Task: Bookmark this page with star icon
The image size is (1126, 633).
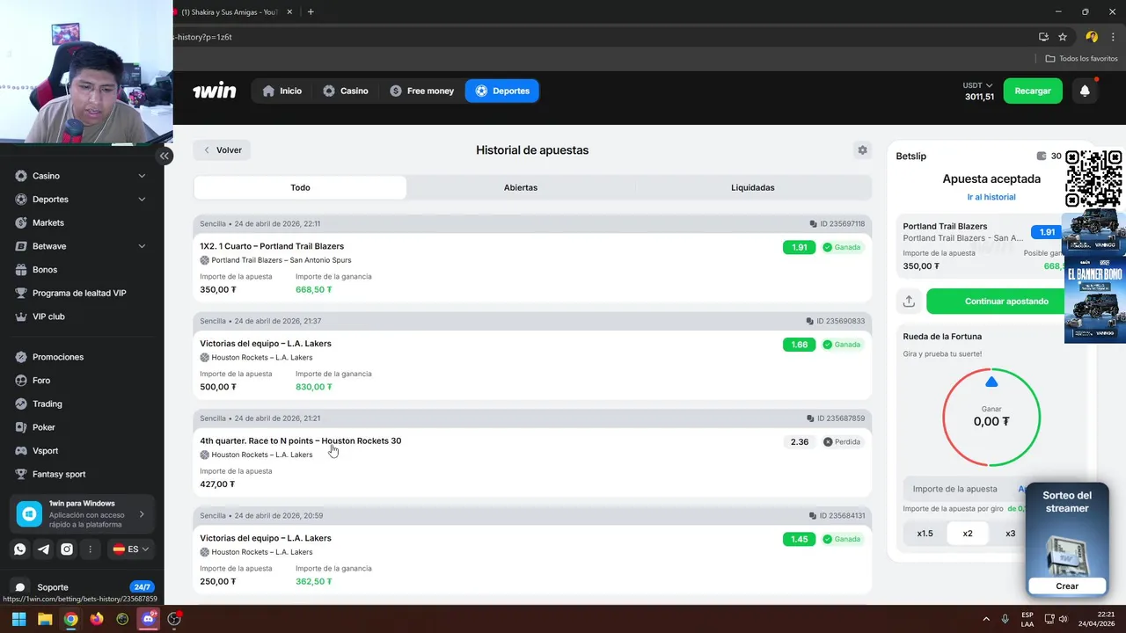Action: pos(1063,37)
